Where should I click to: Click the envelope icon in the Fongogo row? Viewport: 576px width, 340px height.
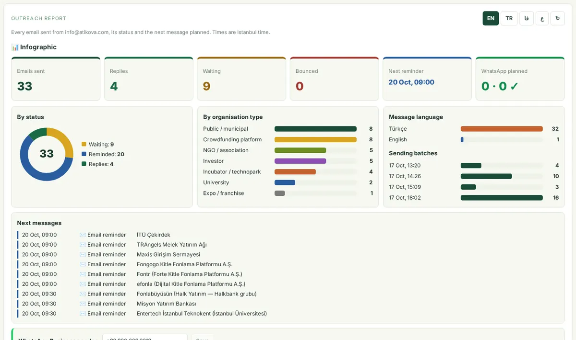[x=83, y=264]
